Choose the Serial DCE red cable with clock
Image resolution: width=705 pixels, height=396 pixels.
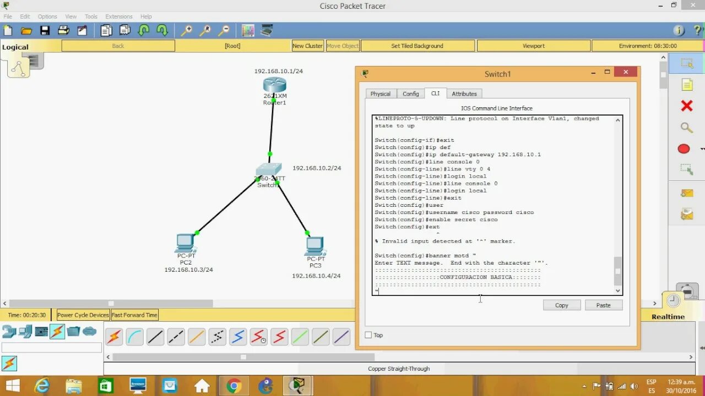[x=259, y=337]
